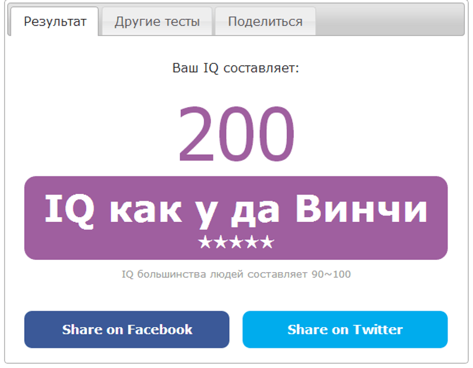This screenshot has width=473, height=368.
Task: Click the gray IQ большинства людей note
Action: (236, 275)
